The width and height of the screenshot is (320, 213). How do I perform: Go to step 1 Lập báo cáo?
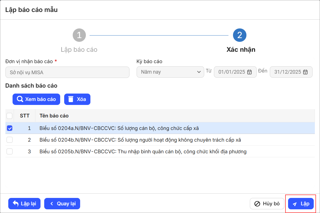coord(79,35)
